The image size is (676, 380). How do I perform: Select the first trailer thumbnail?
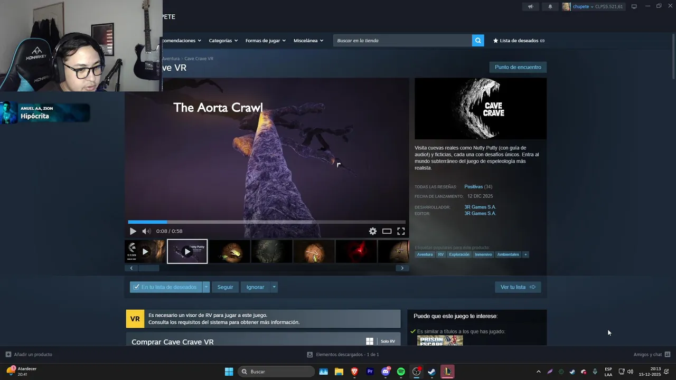pyautogui.click(x=145, y=252)
